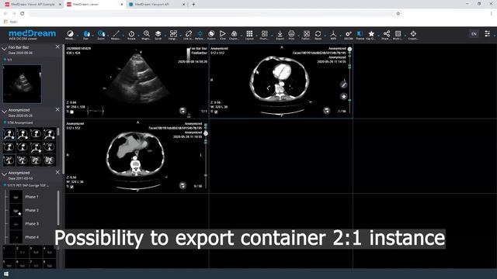Click the pencil annotation icon in CT viewport

pyautogui.click(x=343, y=84)
